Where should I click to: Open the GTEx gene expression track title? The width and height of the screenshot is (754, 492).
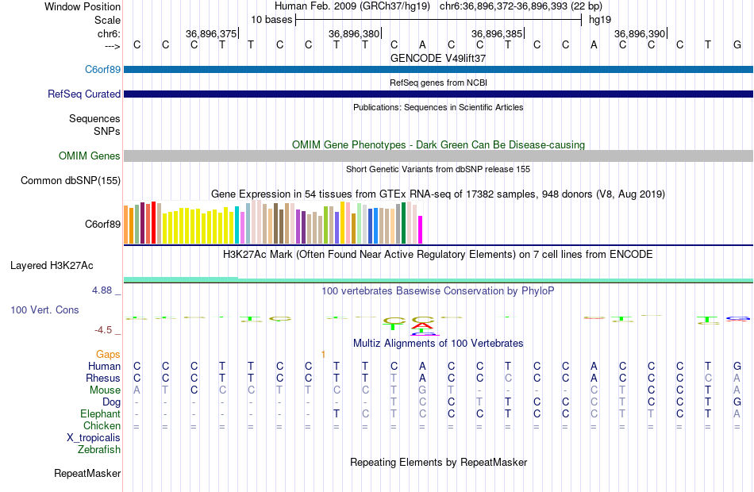(438, 194)
